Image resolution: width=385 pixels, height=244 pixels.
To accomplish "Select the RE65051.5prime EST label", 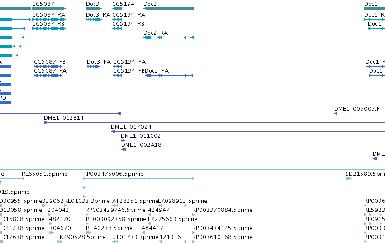I will tap(44, 174).
